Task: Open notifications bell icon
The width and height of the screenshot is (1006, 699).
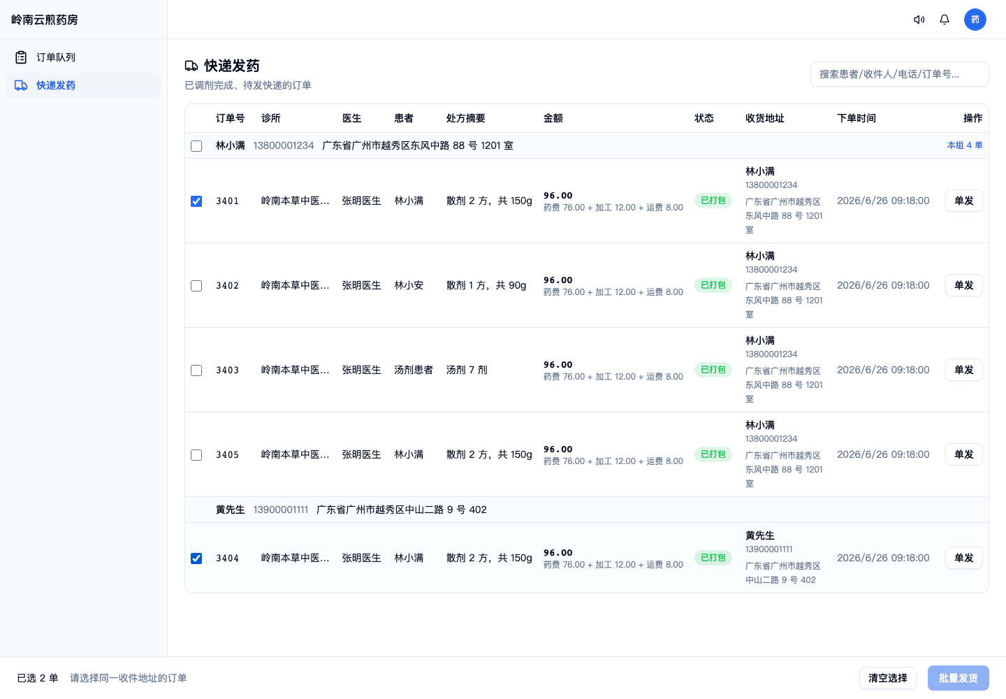Action: (x=945, y=20)
